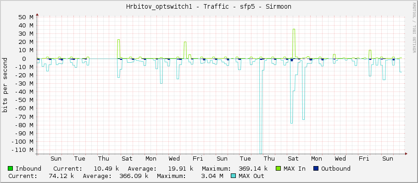
Task: Click the cyan MAX Out legend swatch
Action: click(x=234, y=176)
